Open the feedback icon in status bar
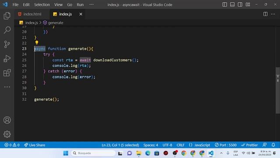Image resolution: width=280 pixels, height=158 pixels. [x=264, y=145]
